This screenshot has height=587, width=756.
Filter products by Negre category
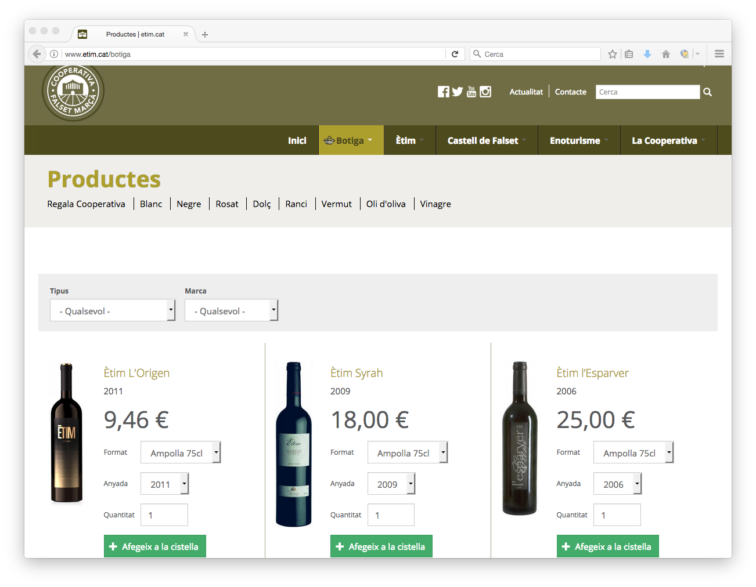point(189,204)
